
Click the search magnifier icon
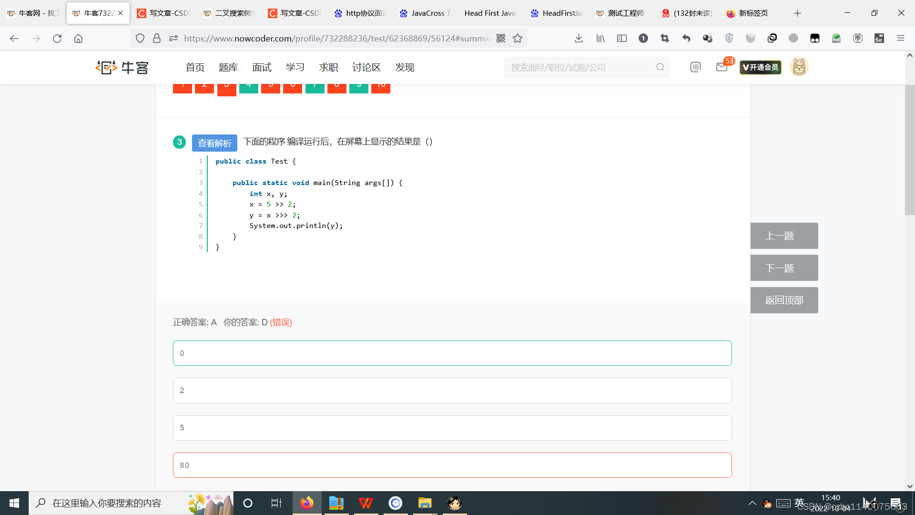coord(660,67)
